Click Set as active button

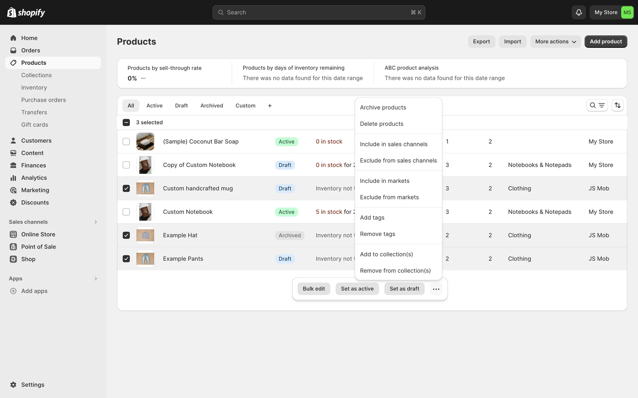coord(357,289)
